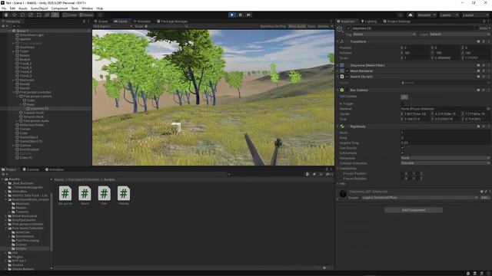Open the Layers dropdown
Viewport: 492px width, 276px height.
[x=449, y=15]
